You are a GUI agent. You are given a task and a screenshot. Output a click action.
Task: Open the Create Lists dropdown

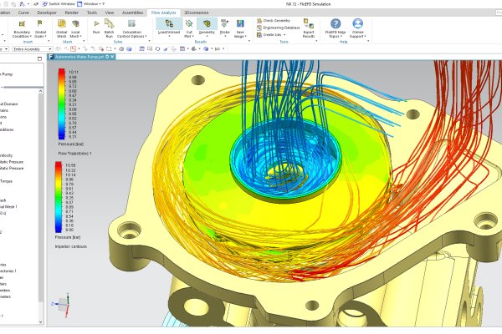[277, 33]
